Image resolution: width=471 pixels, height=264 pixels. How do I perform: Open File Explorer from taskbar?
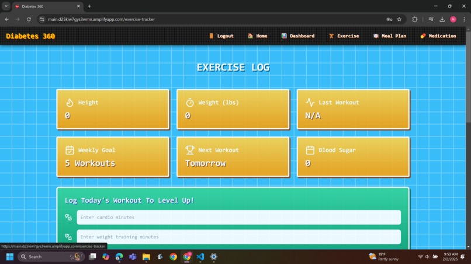pyautogui.click(x=146, y=257)
